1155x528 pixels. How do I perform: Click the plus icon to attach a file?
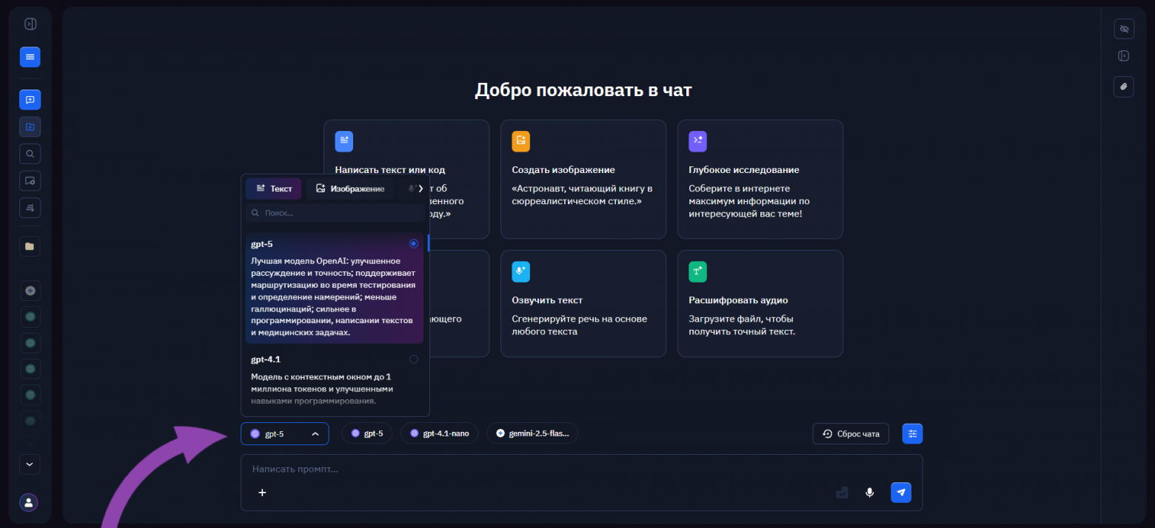[x=262, y=492]
